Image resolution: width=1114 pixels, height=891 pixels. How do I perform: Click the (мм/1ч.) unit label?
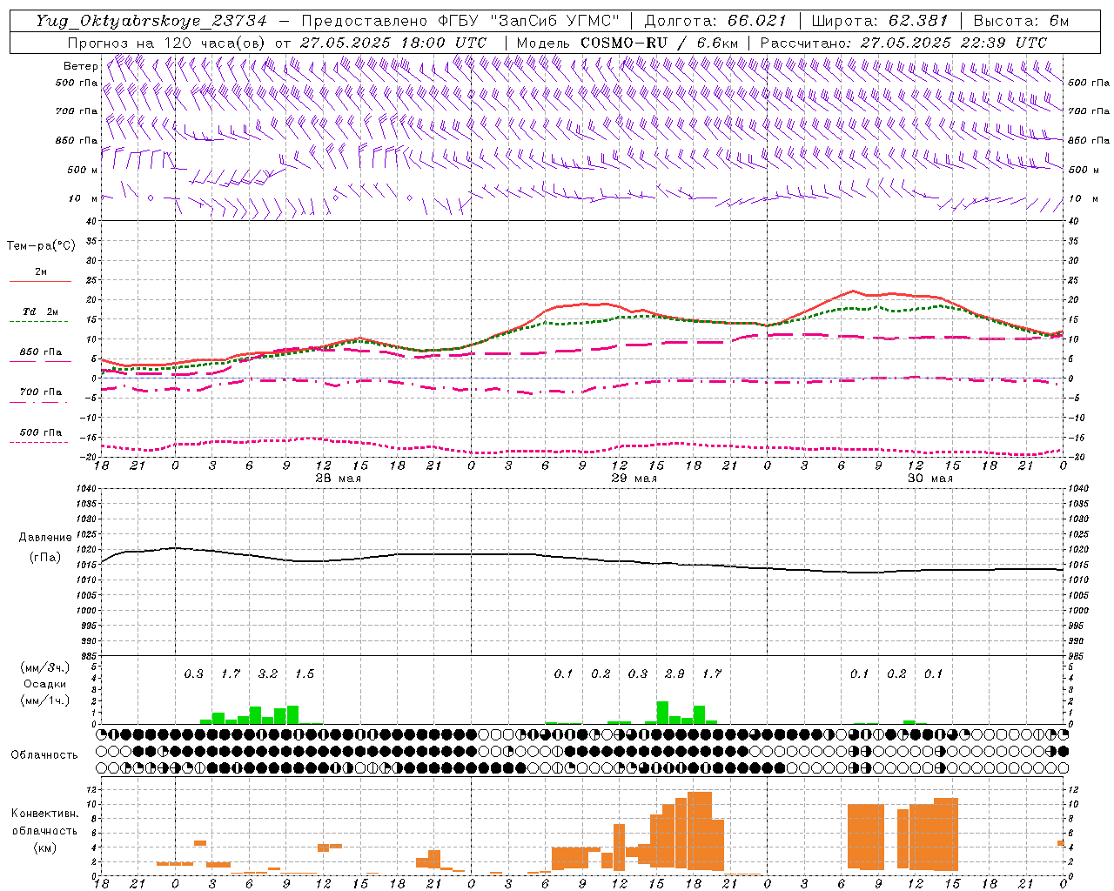44,701
